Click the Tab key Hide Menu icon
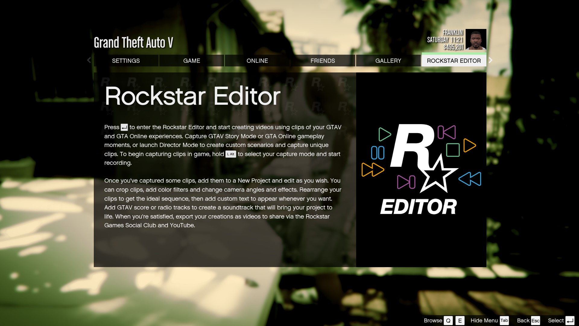 point(504,321)
